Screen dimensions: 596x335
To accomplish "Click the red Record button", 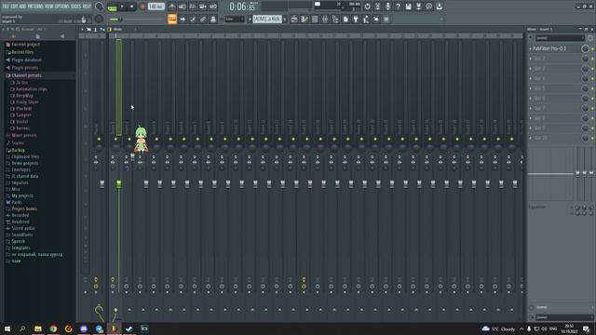I will (142, 7).
